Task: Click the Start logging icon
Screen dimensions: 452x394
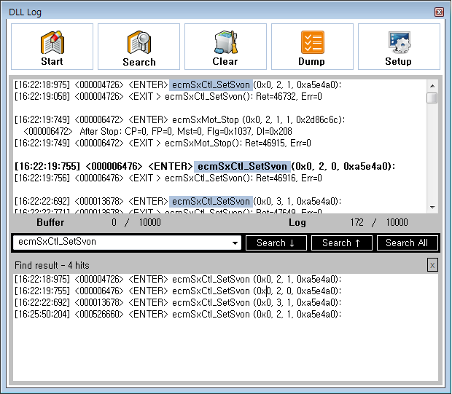Action: [52, 47]
